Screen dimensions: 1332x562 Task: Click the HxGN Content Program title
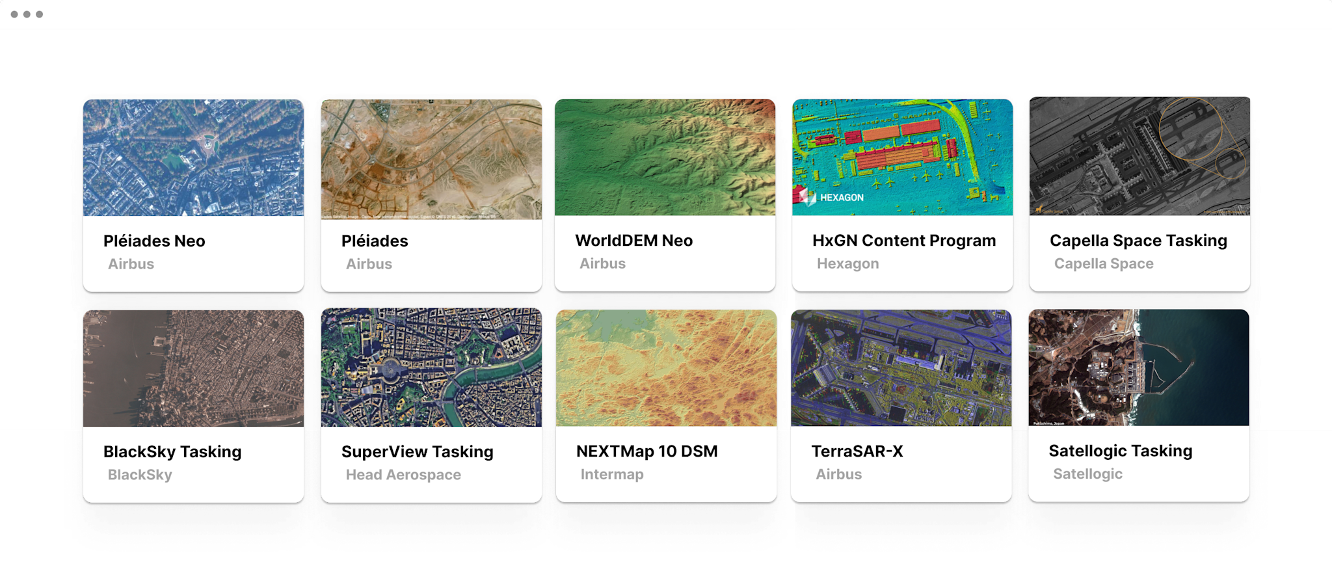point(904,240)
